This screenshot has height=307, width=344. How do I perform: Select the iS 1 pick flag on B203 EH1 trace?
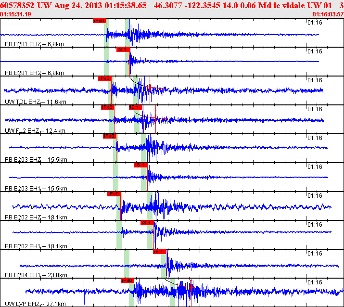point(141,165)
